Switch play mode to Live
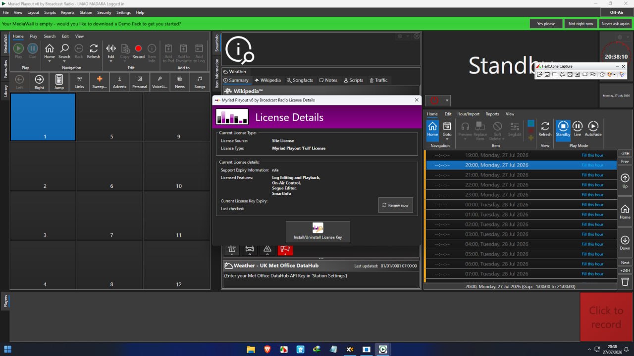 pos(578,129)
